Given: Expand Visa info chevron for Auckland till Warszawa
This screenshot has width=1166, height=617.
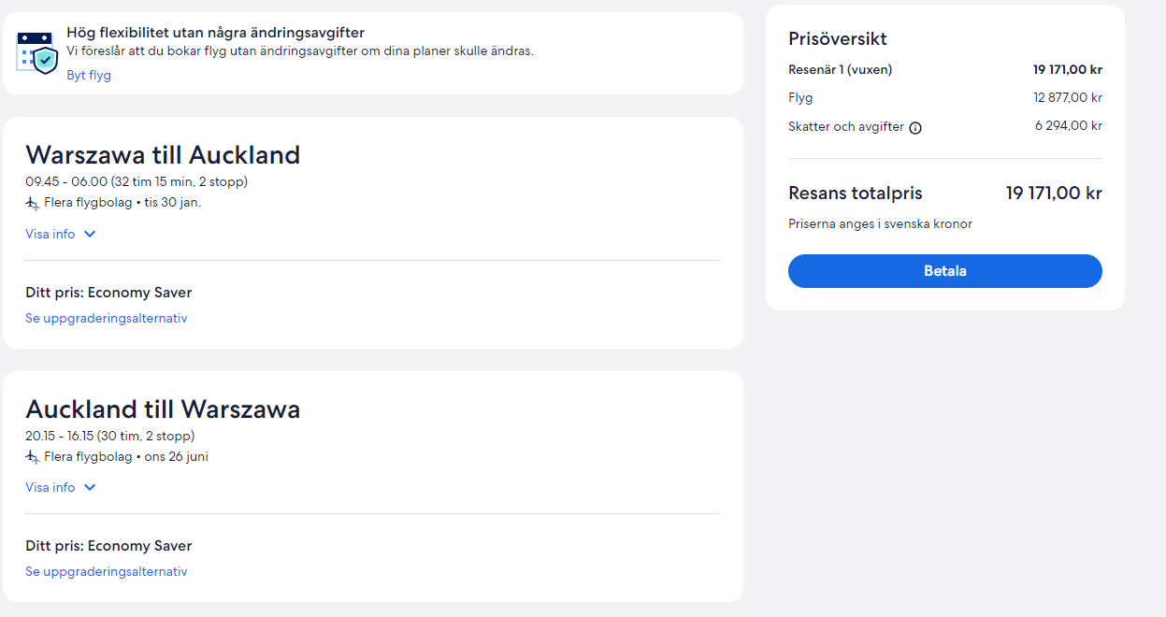Looking at the screenshot, I should point(90,488).
